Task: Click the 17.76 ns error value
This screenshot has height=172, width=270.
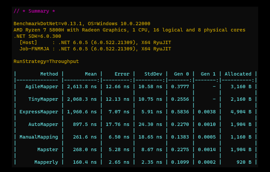Action: [x=117, y=124]
